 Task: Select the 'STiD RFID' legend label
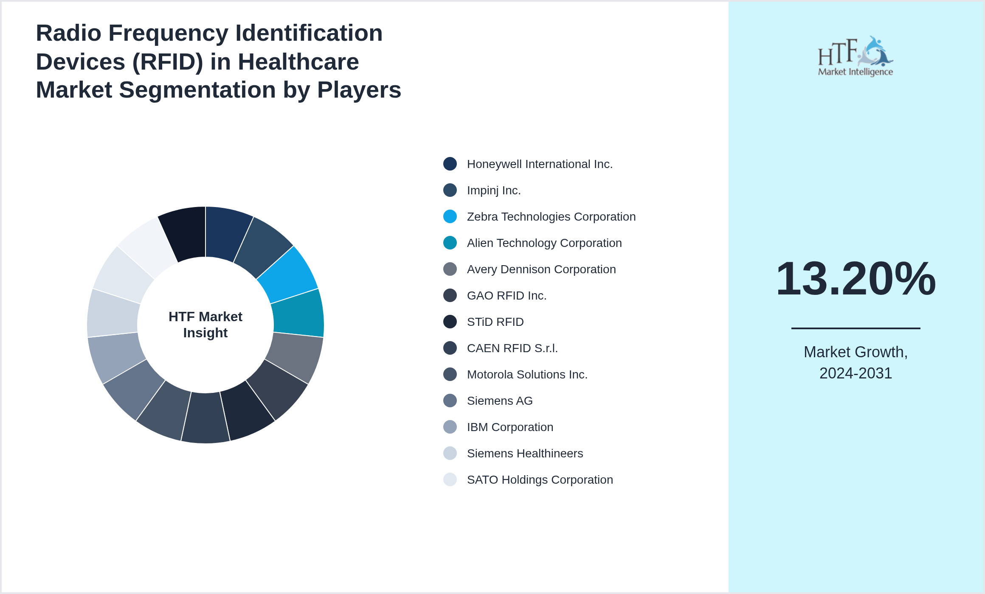coord(495,322)
